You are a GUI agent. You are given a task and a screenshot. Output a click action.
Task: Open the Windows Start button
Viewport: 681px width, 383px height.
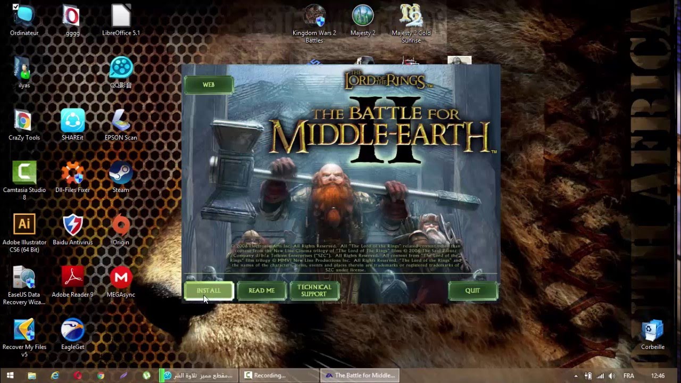(10, 376)
